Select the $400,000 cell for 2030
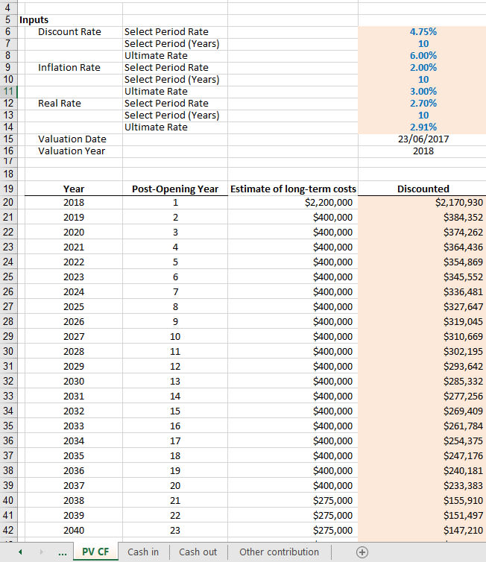The image size is (486, 562). [293, 382]
